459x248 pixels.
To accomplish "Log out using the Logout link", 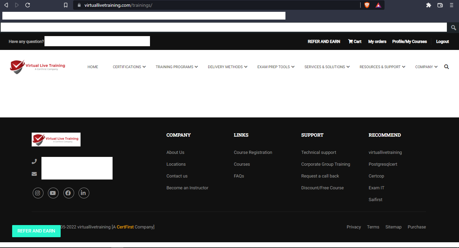I will tap(442, 42).
